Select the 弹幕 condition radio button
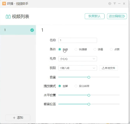Viewport: 130px width, 124px height. click(x=95, y=49)
